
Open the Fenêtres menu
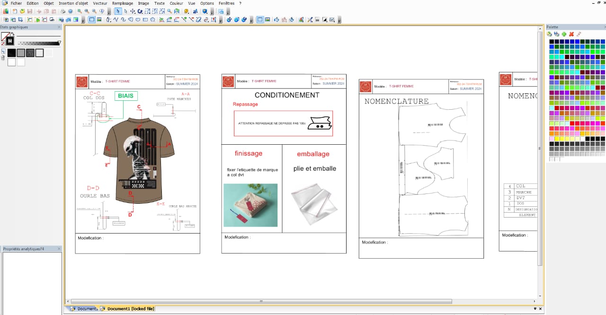click(x=226, y=3)
